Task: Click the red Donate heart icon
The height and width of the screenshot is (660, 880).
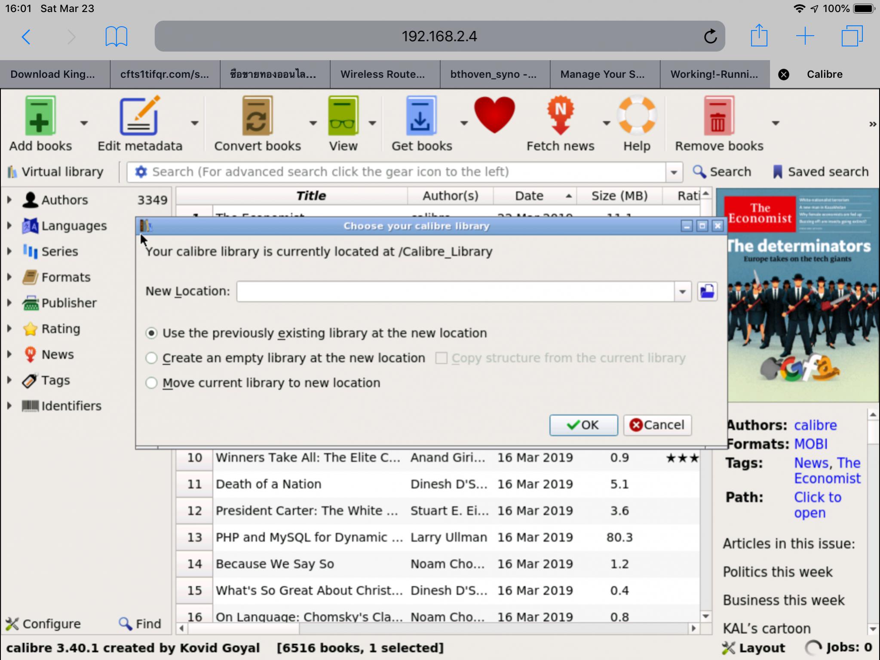Action: (x=494, y=115)
